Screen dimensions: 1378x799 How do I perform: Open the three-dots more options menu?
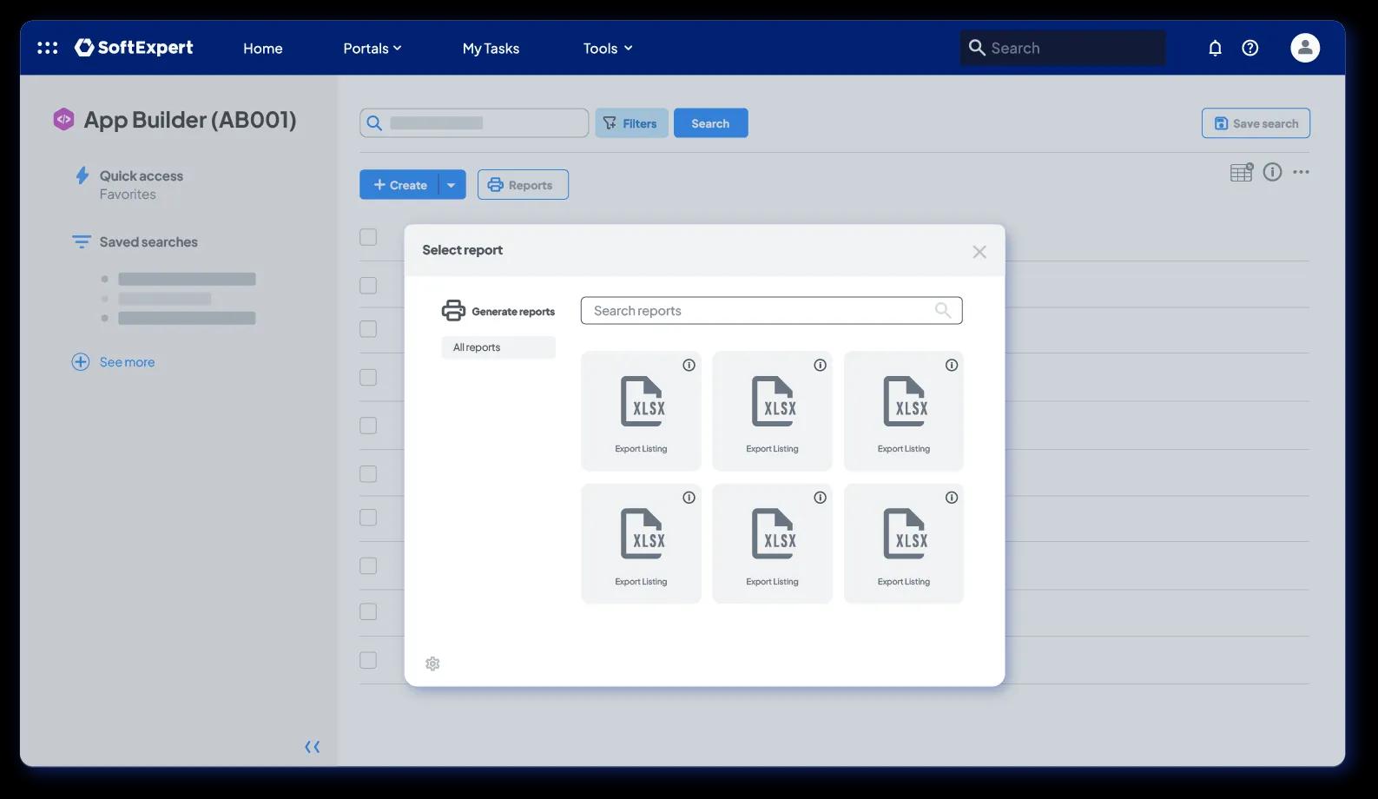coord(1301,172)
